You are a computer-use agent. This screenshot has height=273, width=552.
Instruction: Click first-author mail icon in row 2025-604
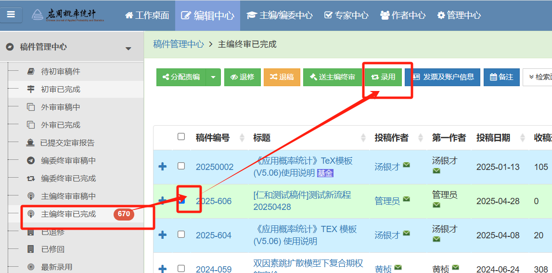click(436, 239)
